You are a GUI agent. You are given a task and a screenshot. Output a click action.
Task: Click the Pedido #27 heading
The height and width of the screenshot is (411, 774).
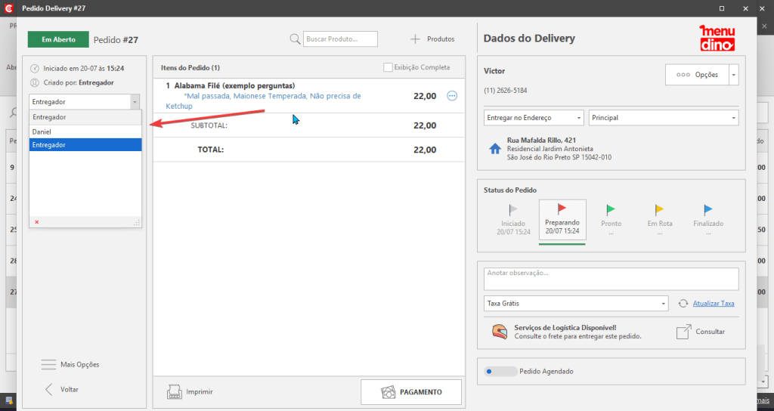[116, 40]
